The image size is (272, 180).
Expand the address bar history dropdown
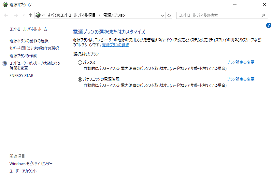click(163, 15)
